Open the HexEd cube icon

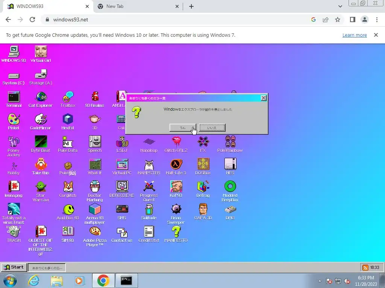tap(68, 122)
